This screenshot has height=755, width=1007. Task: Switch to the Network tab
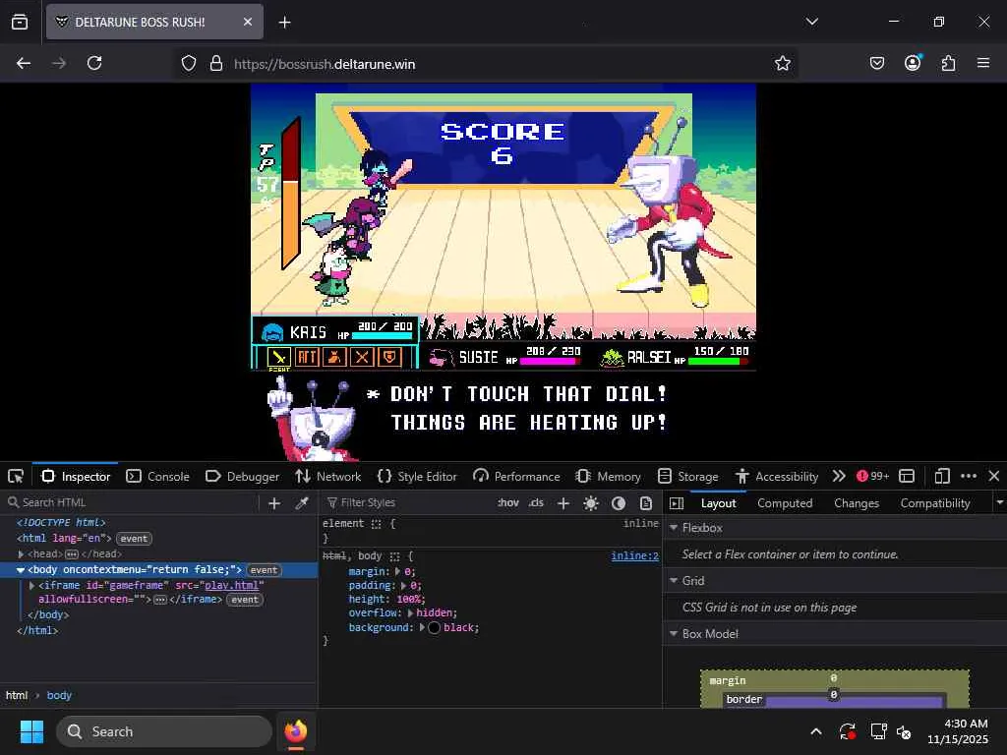click(x=328, y=477)
